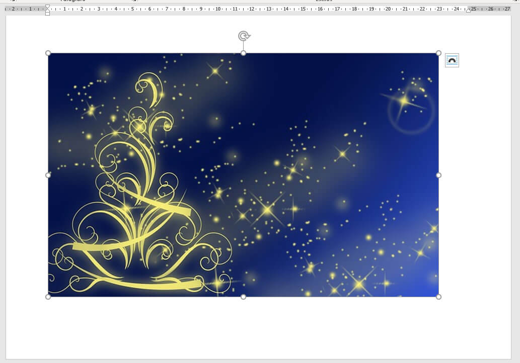The width and height of the screenshot is (520, 363).
Task: Click the rotation handle above the image
Action: pos(244,36)
